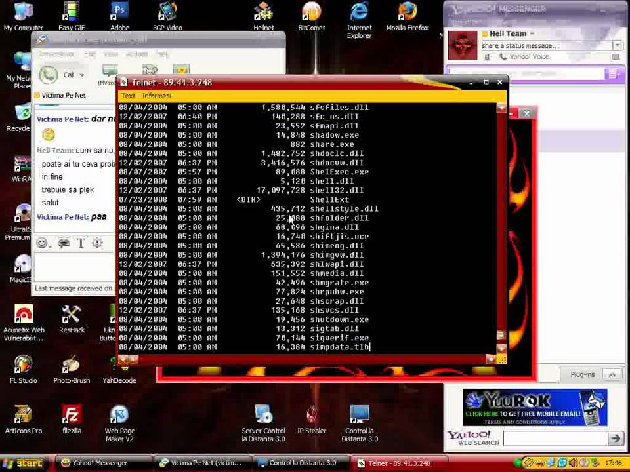Viewport: 630px width, 472px height.
Task: Launch the 3GP Video shortcut
Action: coord(167,16)
